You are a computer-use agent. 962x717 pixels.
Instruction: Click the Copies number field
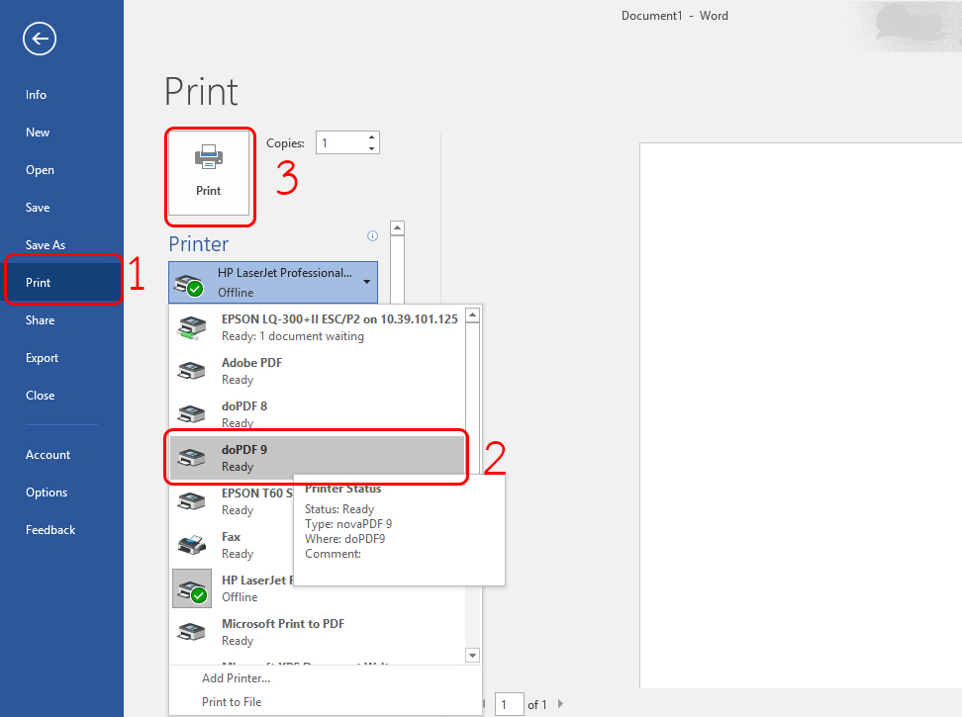tap(341, 142)
